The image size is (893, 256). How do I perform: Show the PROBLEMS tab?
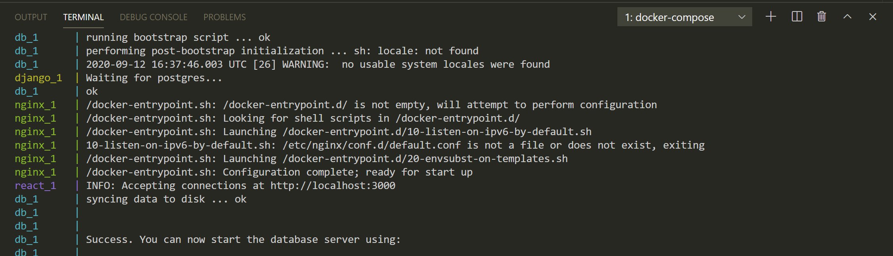click(224, 17)
